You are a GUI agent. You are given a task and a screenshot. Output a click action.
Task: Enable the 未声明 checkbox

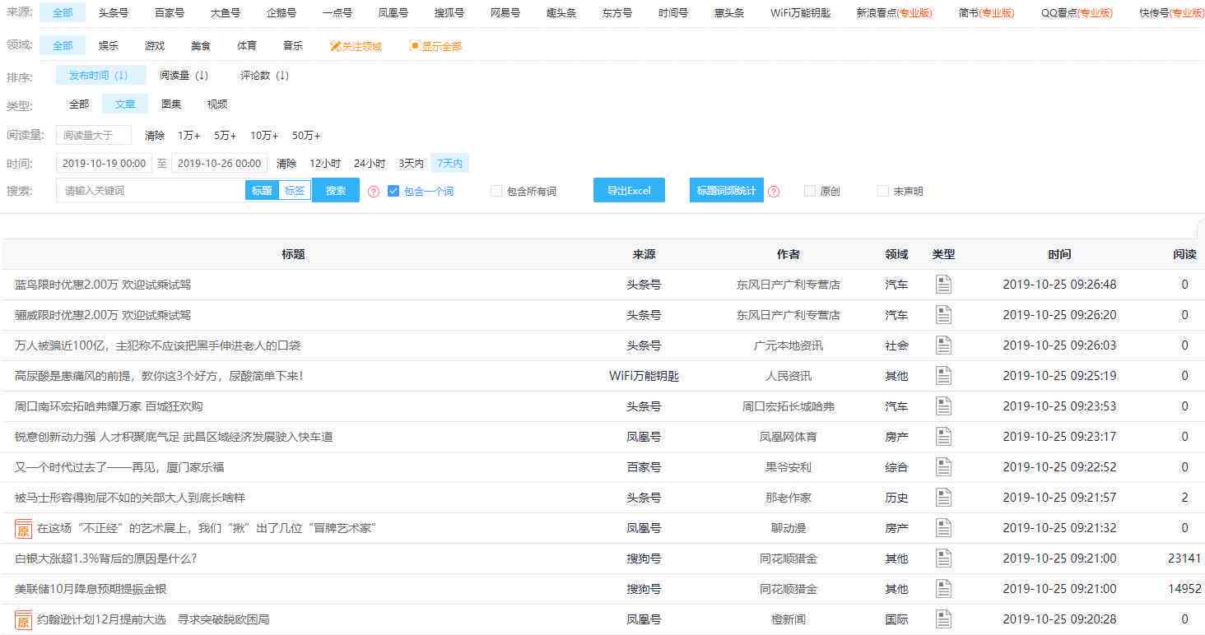(x=883, y=191)
